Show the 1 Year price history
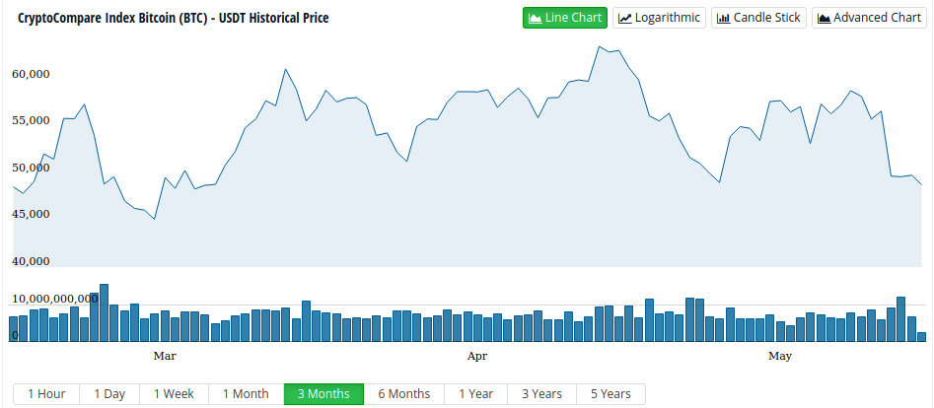Screen dimensions: 934x408 point(476,393)
